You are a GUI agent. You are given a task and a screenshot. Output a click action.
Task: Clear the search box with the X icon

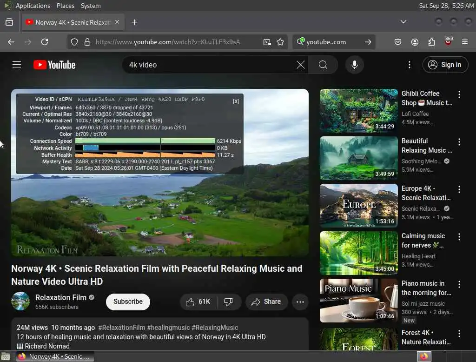coord(301,65)
